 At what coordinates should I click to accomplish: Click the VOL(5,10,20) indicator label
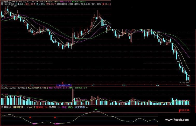point(9,88)
